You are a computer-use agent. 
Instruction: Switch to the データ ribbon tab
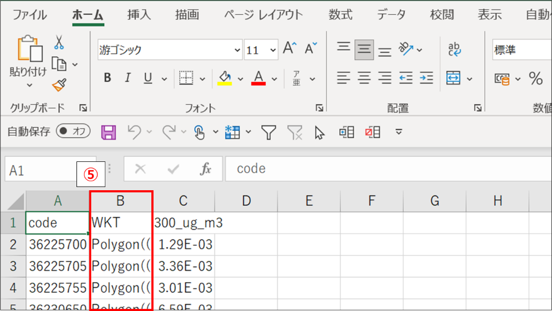[391, 15]
